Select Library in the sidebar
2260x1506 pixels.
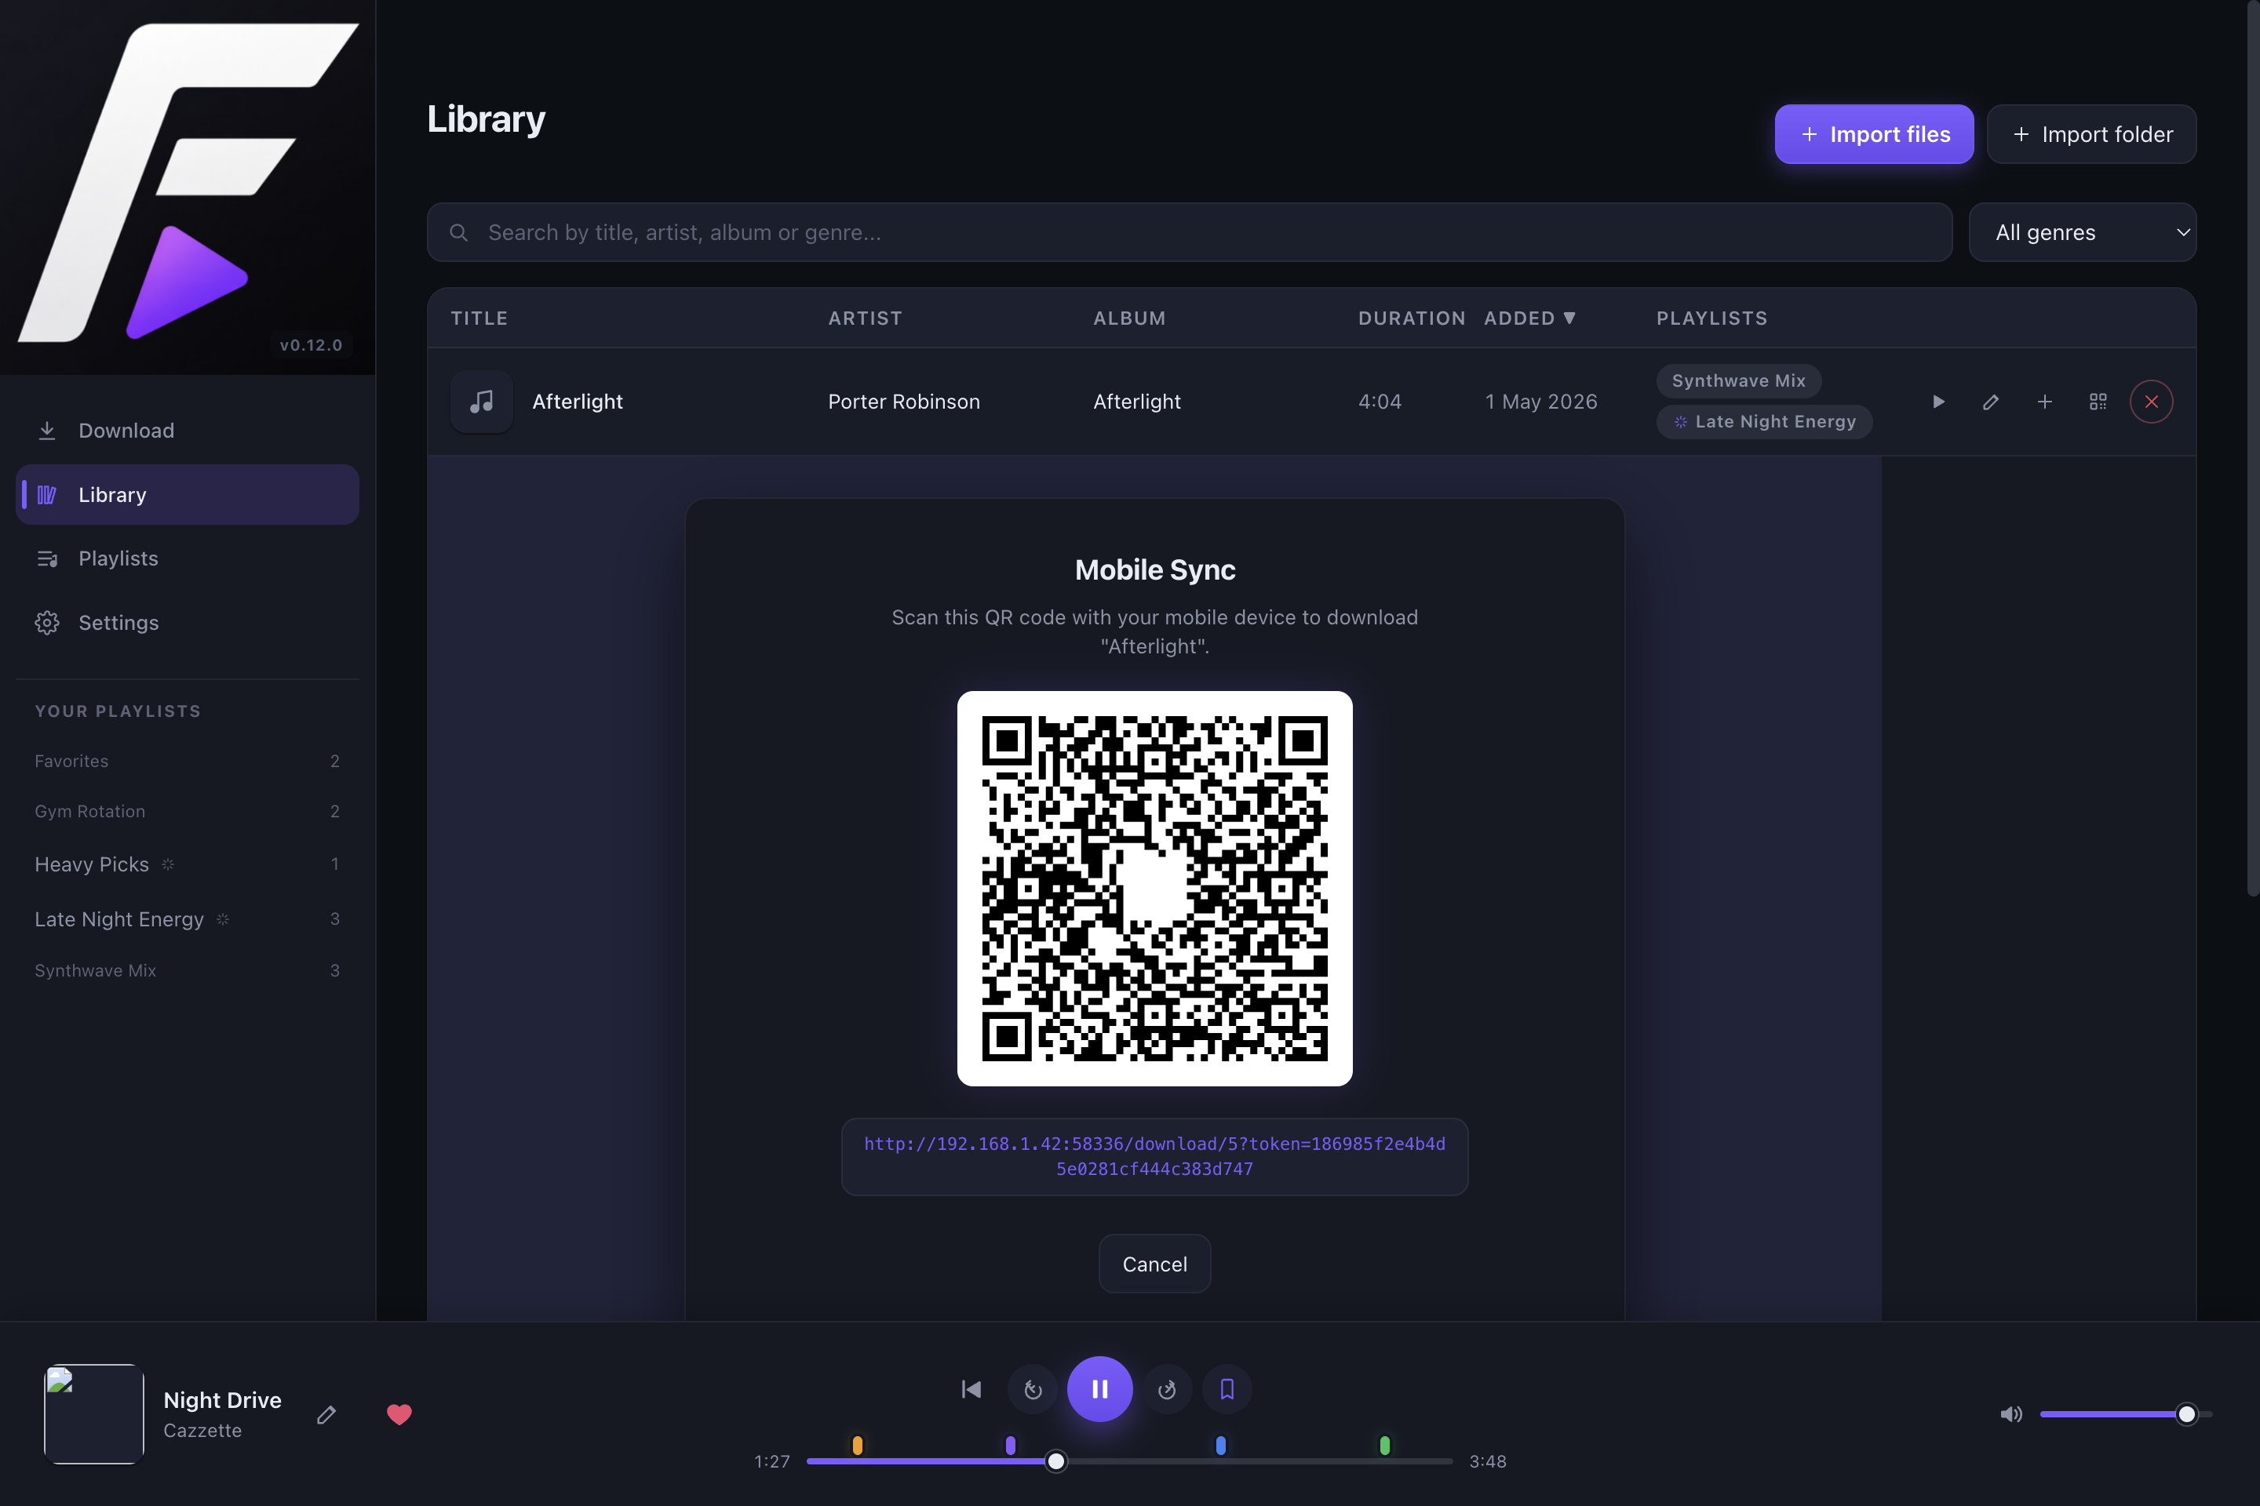pos(188,495)
